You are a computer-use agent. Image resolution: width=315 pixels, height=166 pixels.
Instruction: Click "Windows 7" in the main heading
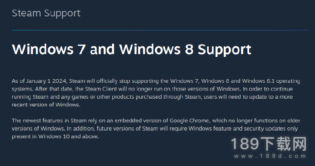(x=48, y=49)
